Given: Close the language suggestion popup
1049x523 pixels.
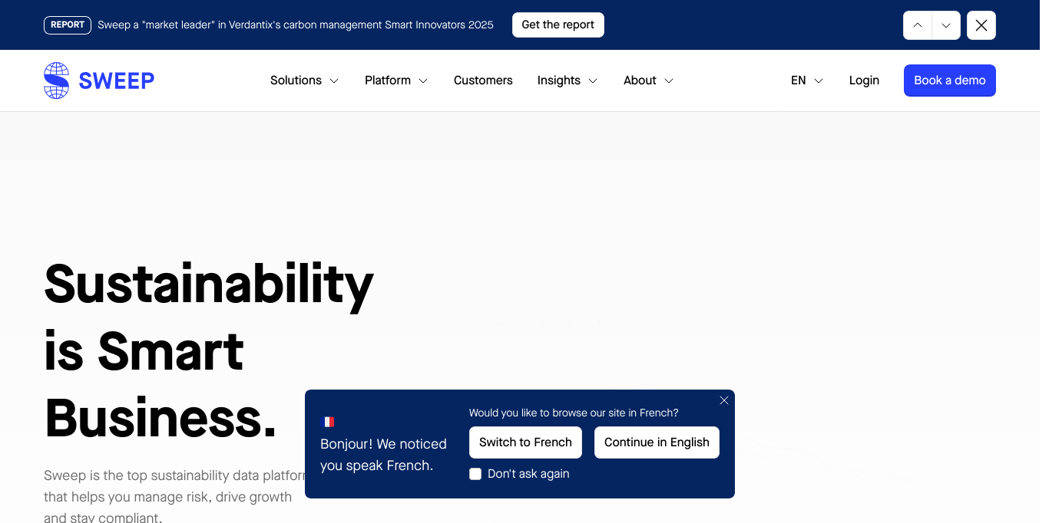Looking at the screenshot, I should pos(723,400).
